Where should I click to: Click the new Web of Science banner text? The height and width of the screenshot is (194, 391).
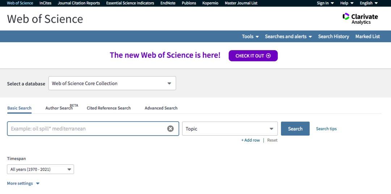tap(165, 55)
